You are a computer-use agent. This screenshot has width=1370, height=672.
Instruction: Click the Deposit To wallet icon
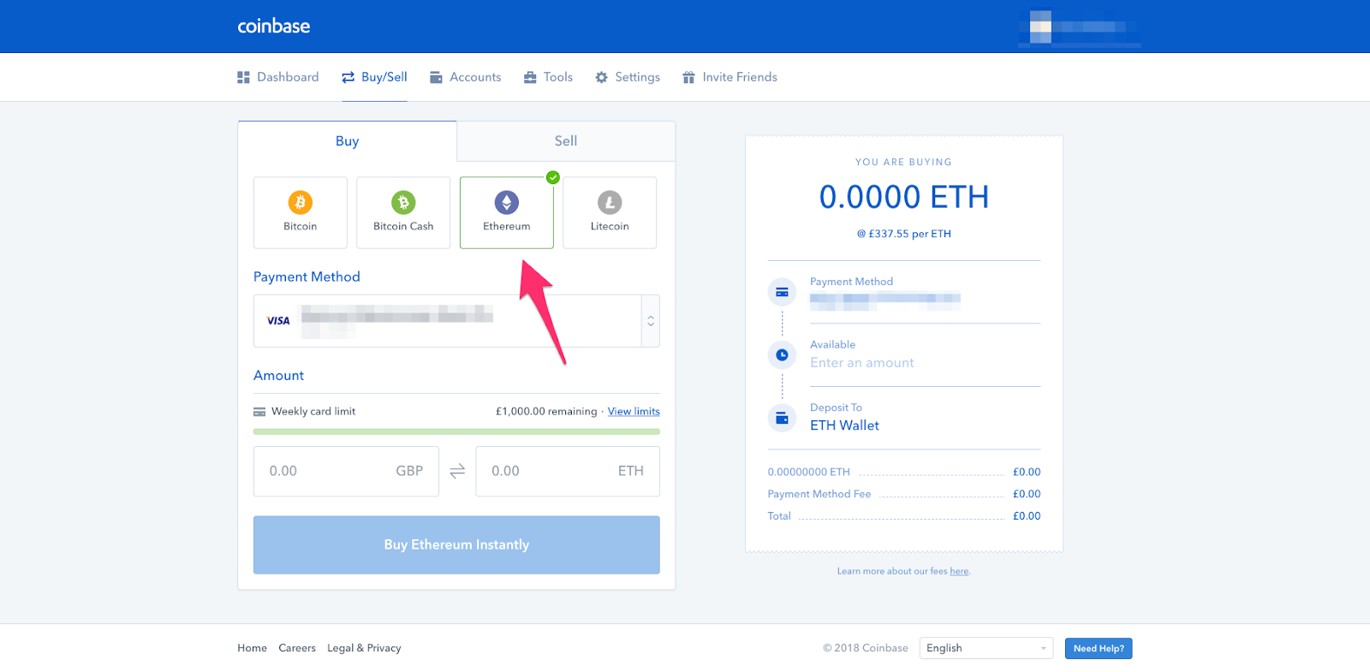[782, 418]
